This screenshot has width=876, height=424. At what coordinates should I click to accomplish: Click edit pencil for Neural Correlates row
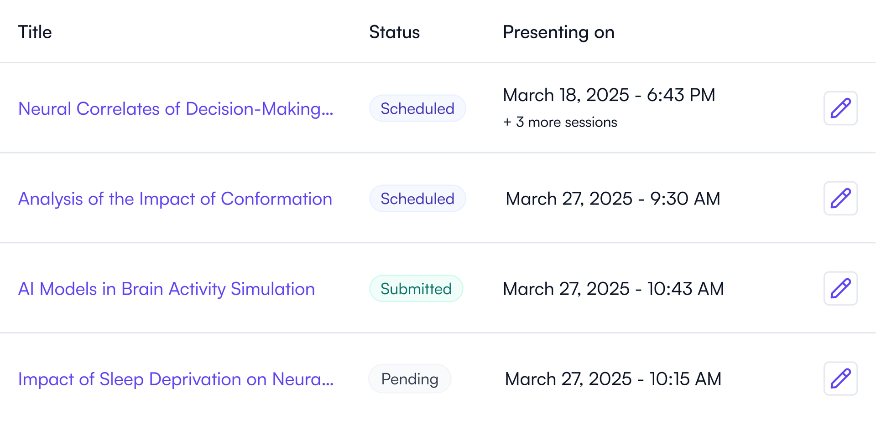840,108
